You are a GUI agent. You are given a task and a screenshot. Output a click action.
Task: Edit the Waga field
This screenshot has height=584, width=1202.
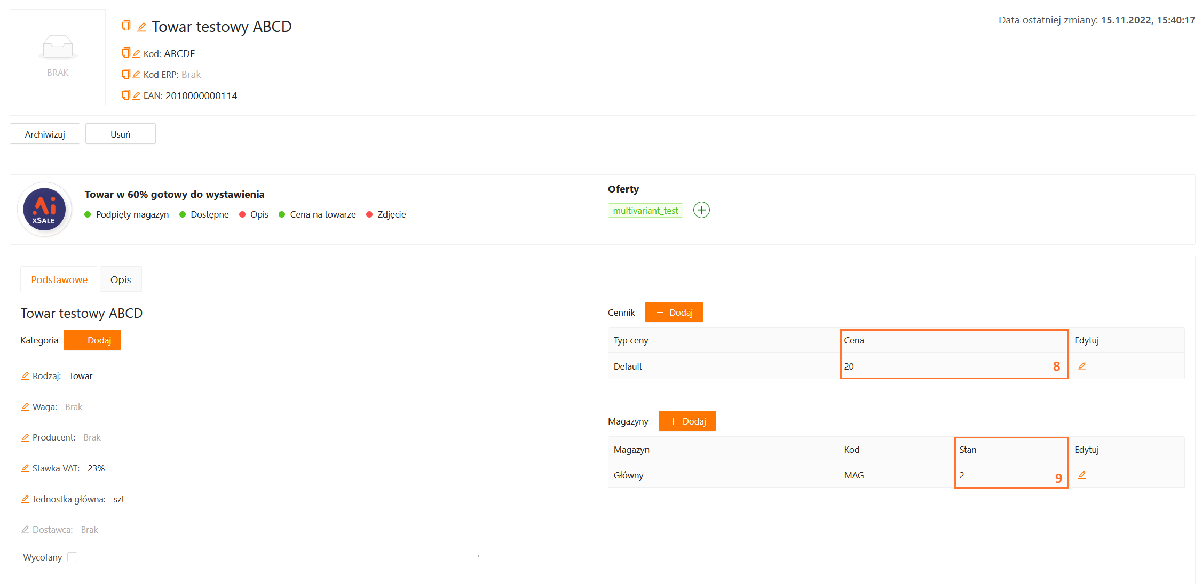tap(25, 407)
